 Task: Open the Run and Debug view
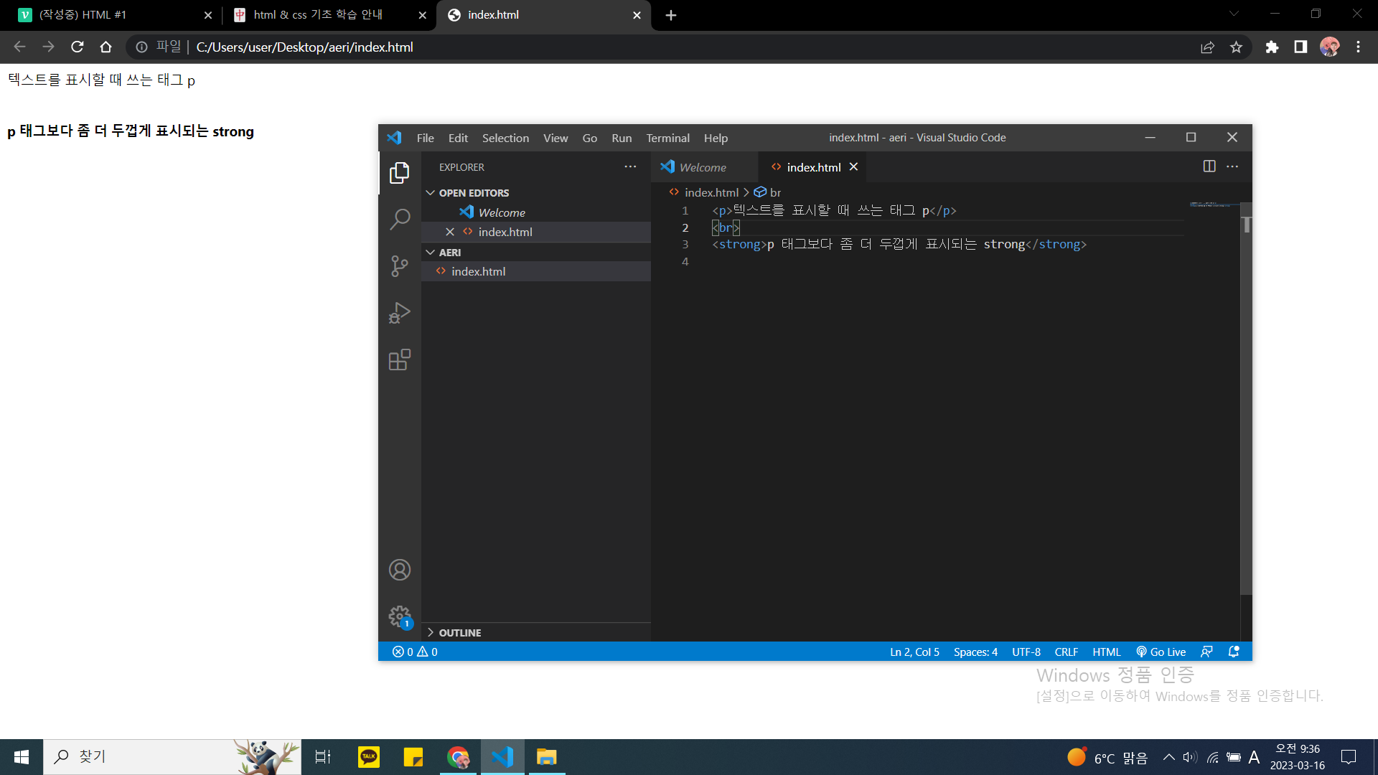click(400, 313)
